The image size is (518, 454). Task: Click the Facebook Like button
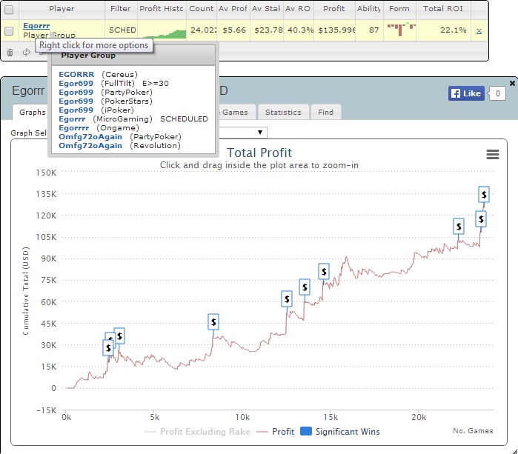tap(466, 93)
